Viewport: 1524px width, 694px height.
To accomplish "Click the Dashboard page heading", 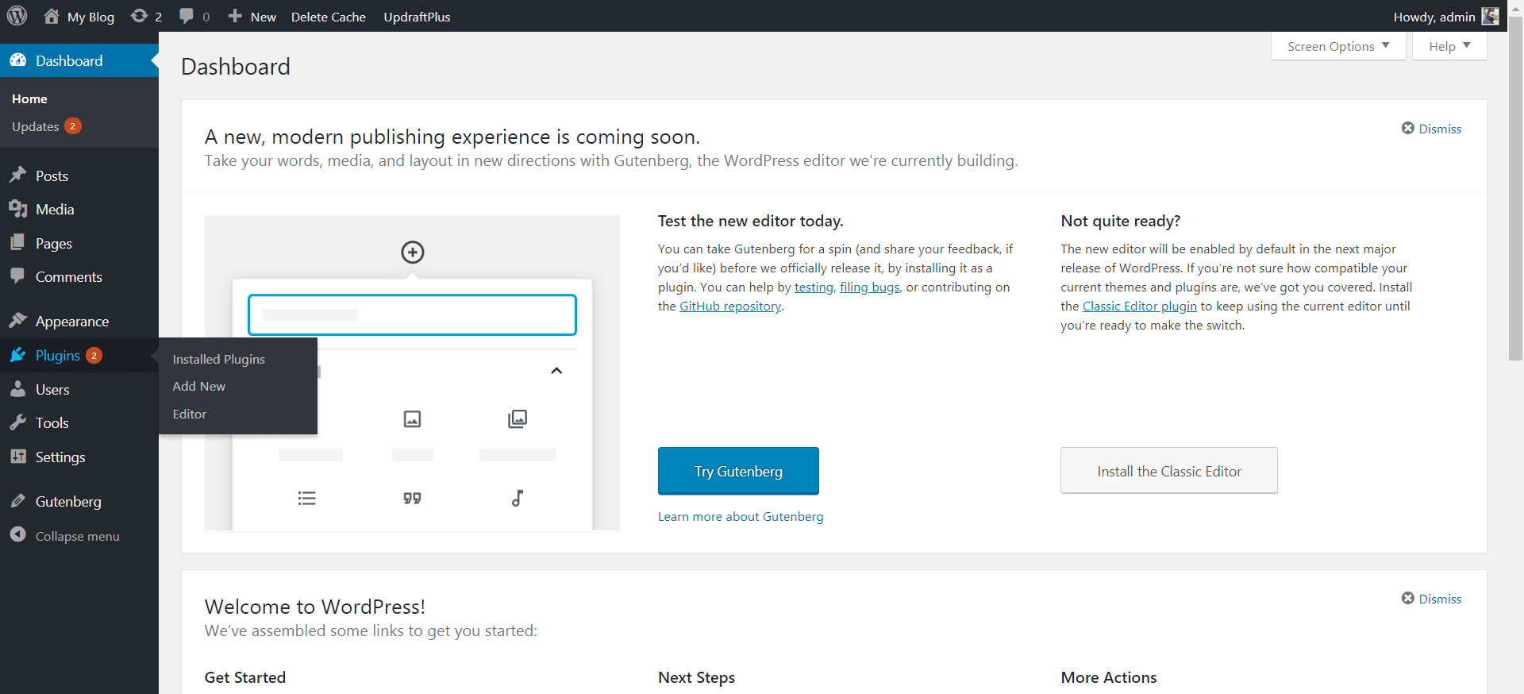I will pyautogui.click(x=236, y=67).
